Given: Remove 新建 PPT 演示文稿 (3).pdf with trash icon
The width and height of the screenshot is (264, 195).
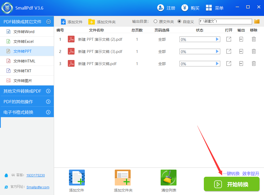Looking at the screenshot, I should point(254,51).
